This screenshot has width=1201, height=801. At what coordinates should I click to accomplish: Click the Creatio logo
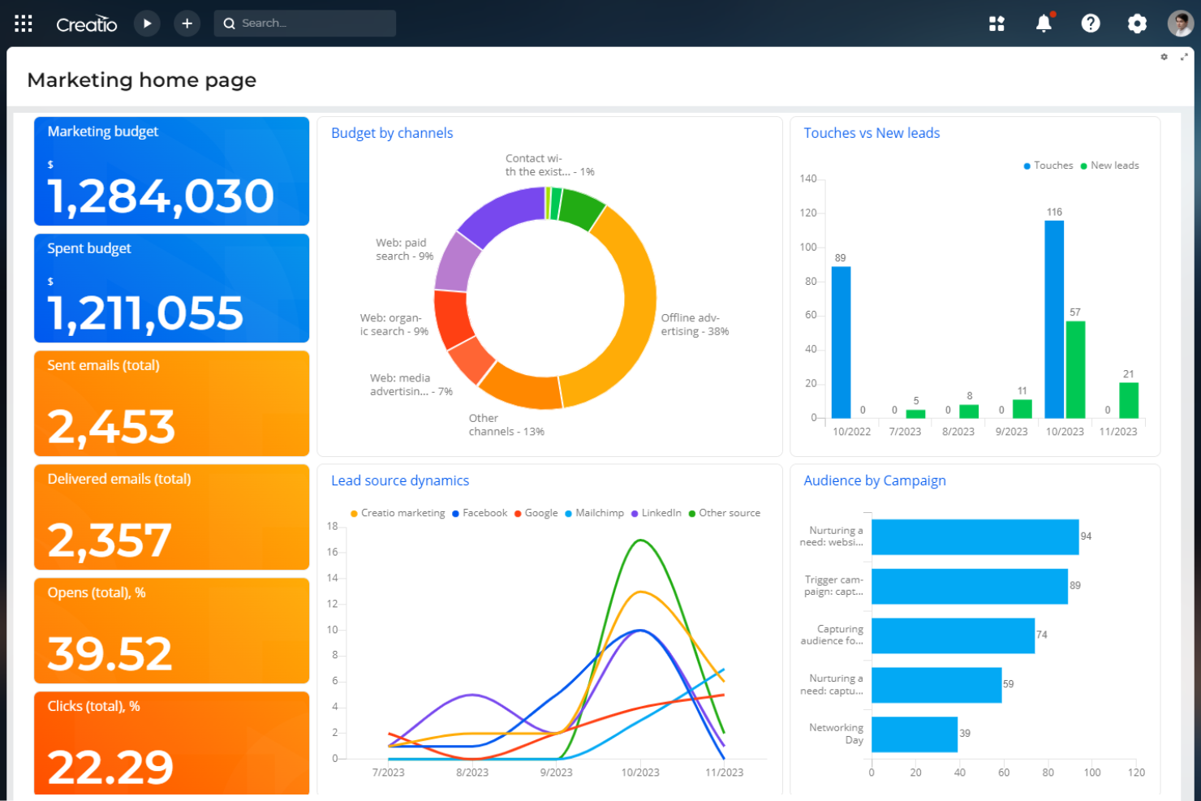pyautogui.click(x=86, y=23)
